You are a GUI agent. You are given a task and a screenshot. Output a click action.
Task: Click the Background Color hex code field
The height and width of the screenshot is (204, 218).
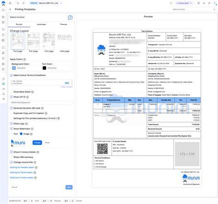point(21,68)
